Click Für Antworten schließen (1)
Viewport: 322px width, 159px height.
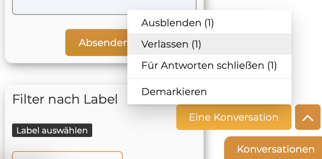click(x=209, y=65)
